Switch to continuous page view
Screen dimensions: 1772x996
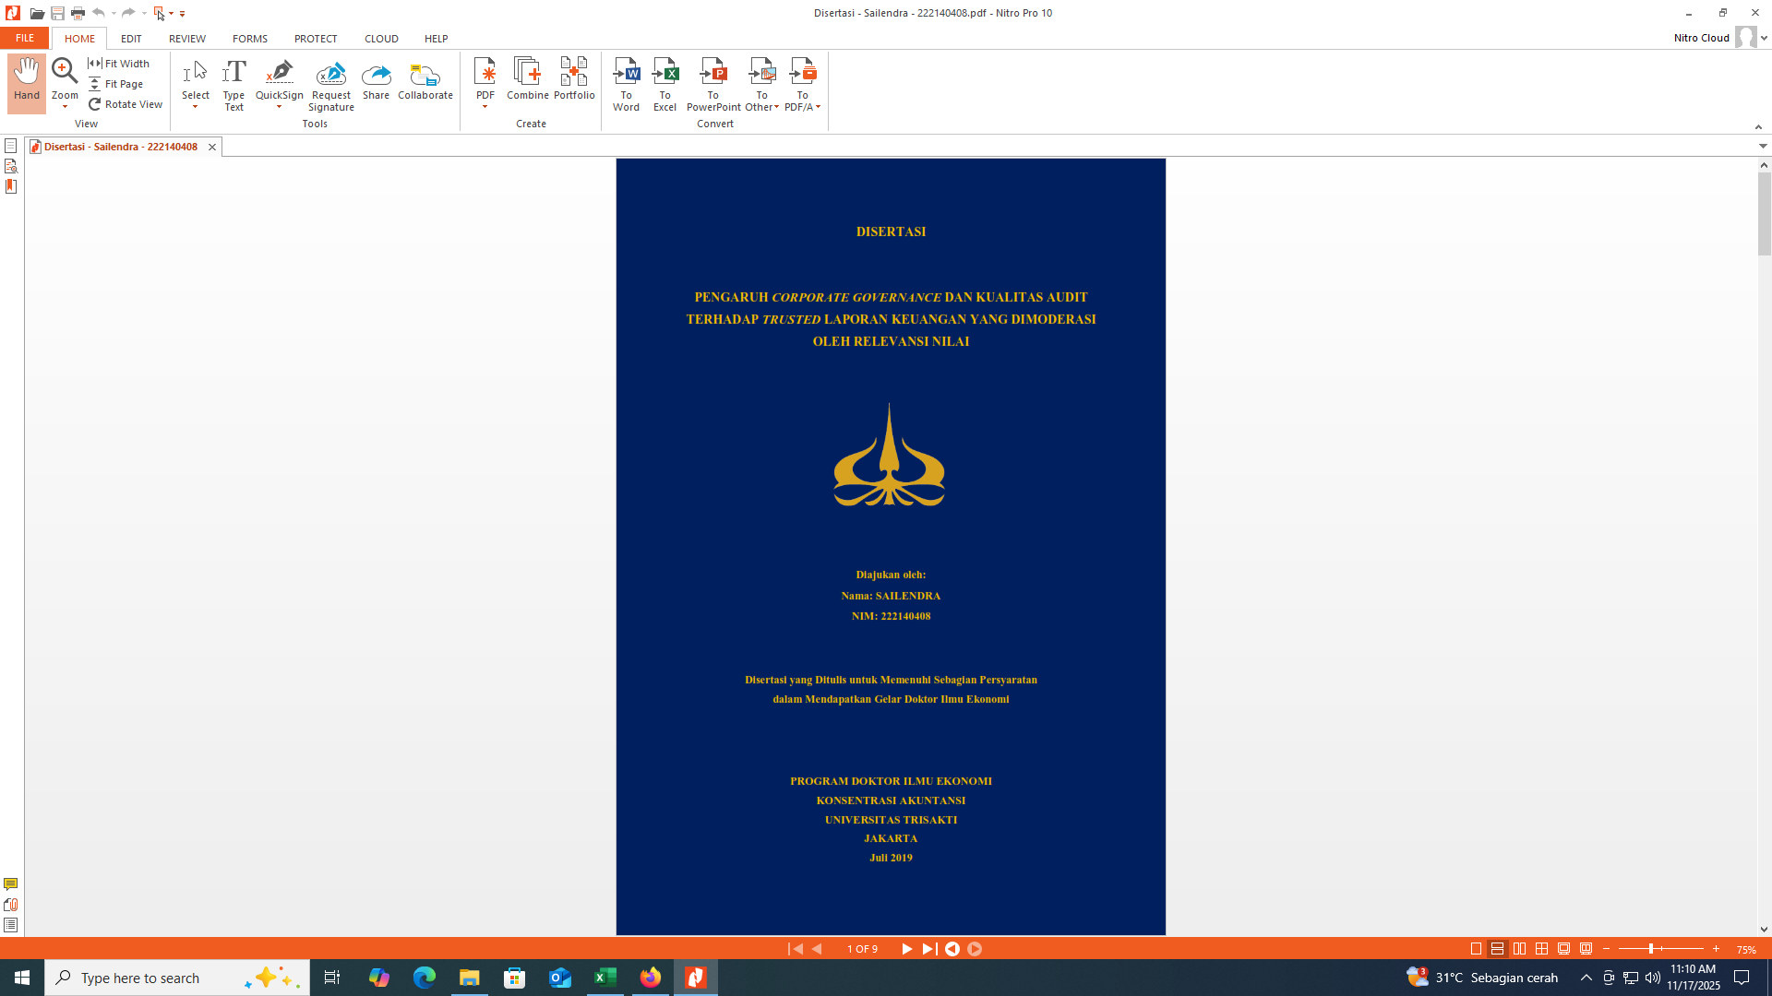coord(1498,949)
